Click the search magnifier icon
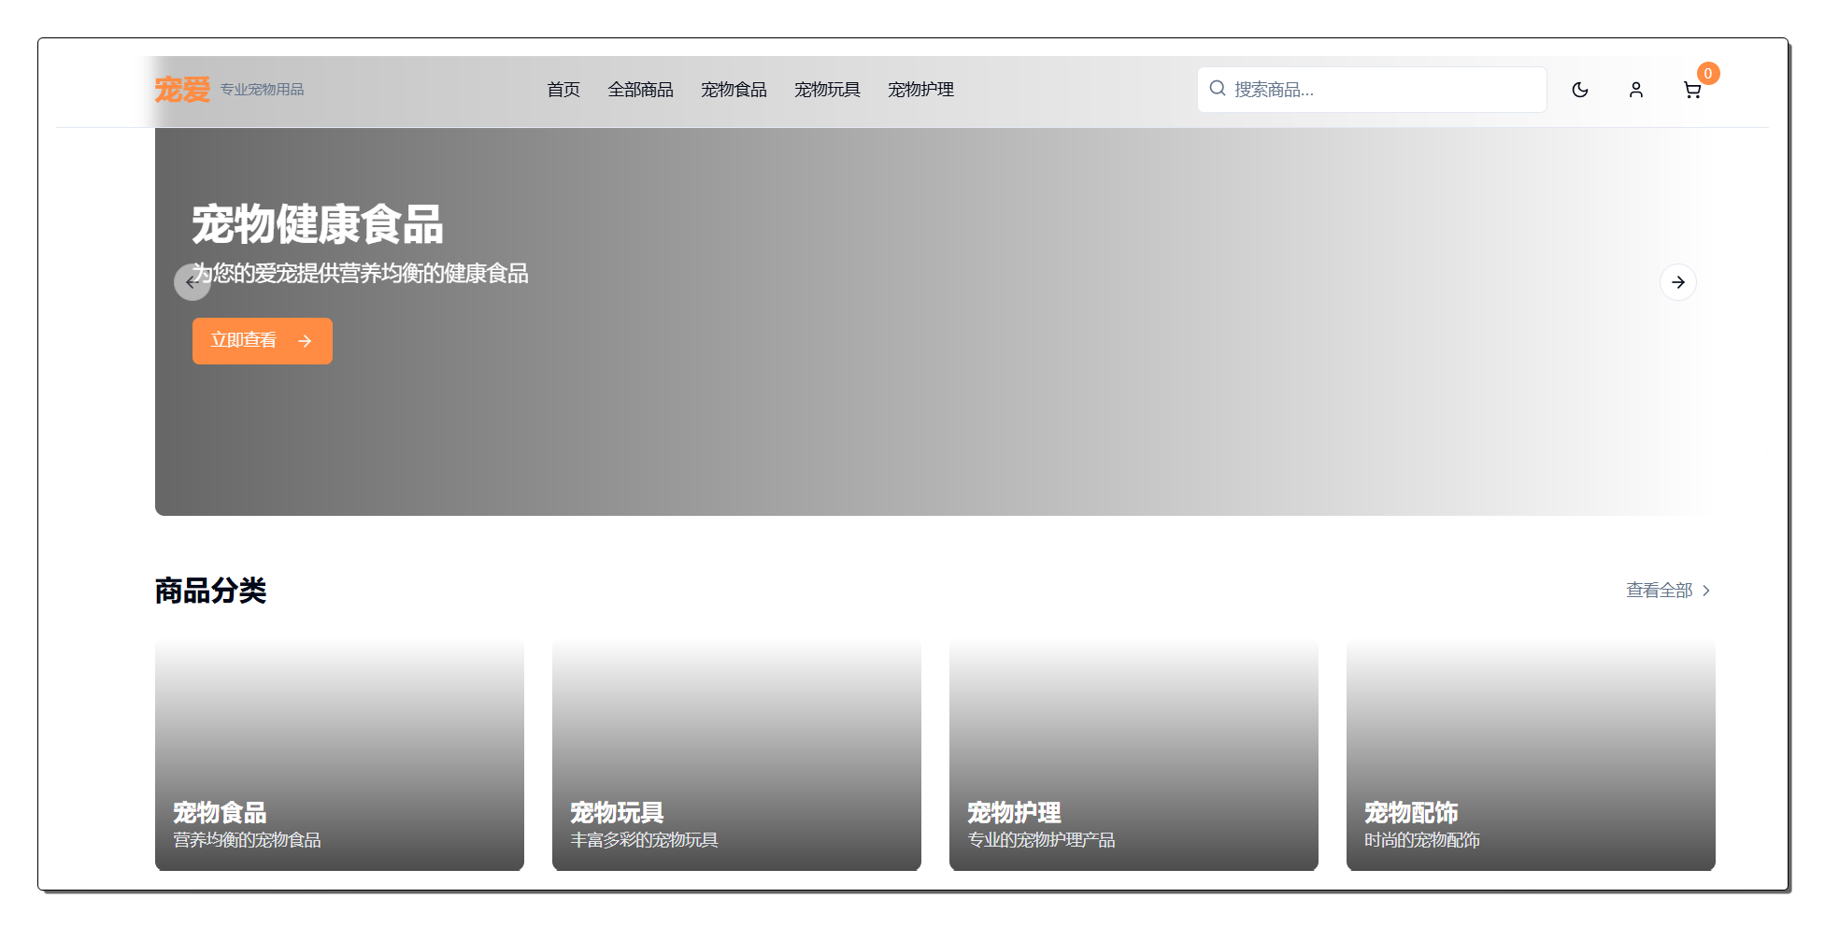 1218,89
